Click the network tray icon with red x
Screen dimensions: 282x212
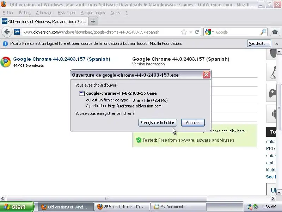250,207
